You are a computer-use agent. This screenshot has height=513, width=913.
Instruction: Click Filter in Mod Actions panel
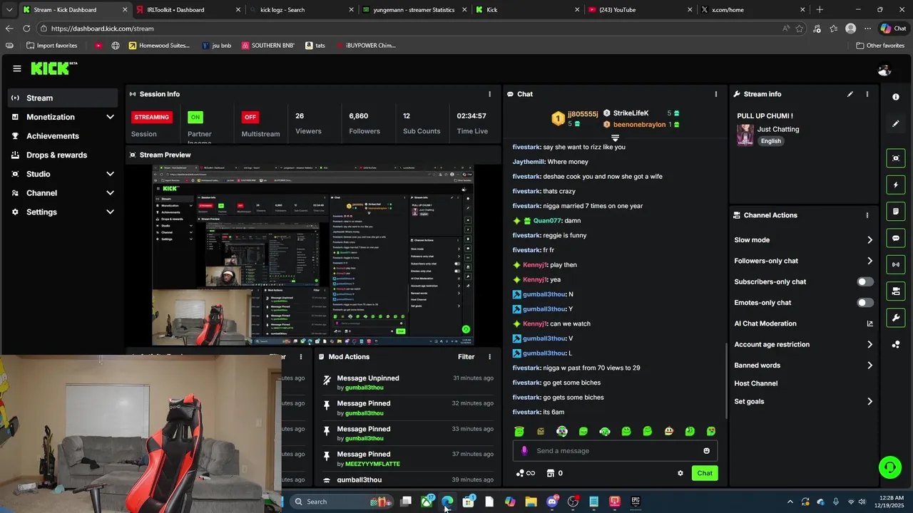click(x=466, y=357)
